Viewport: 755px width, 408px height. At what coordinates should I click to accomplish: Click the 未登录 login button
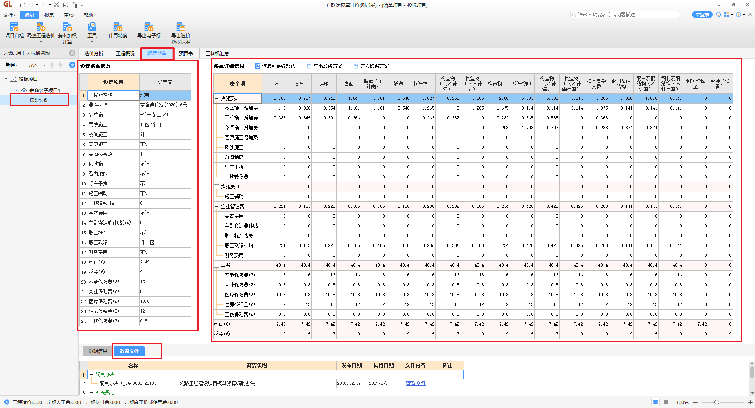(702, 15)
